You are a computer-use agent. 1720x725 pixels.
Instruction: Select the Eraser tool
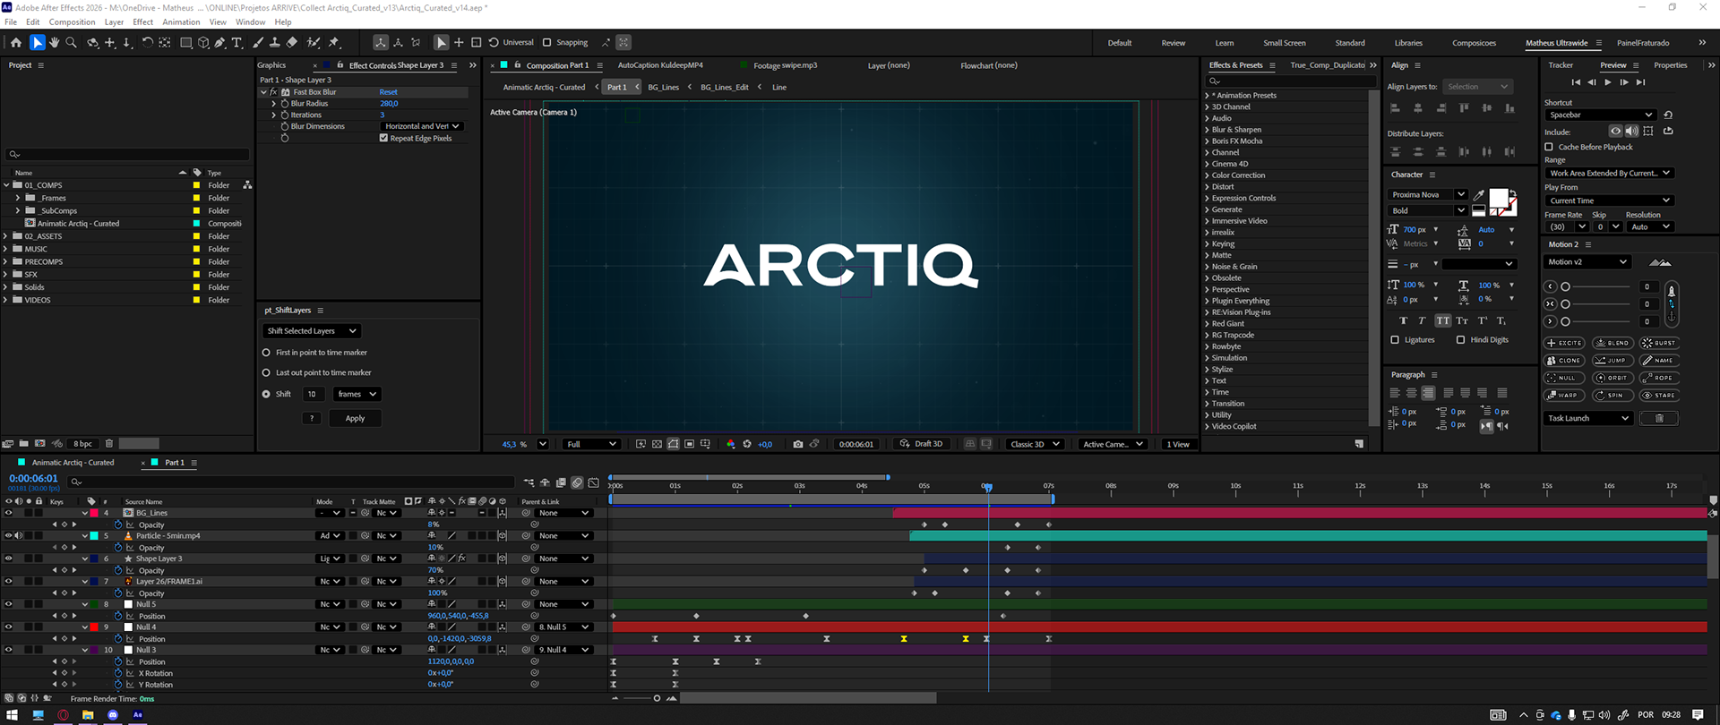(292, 42)
